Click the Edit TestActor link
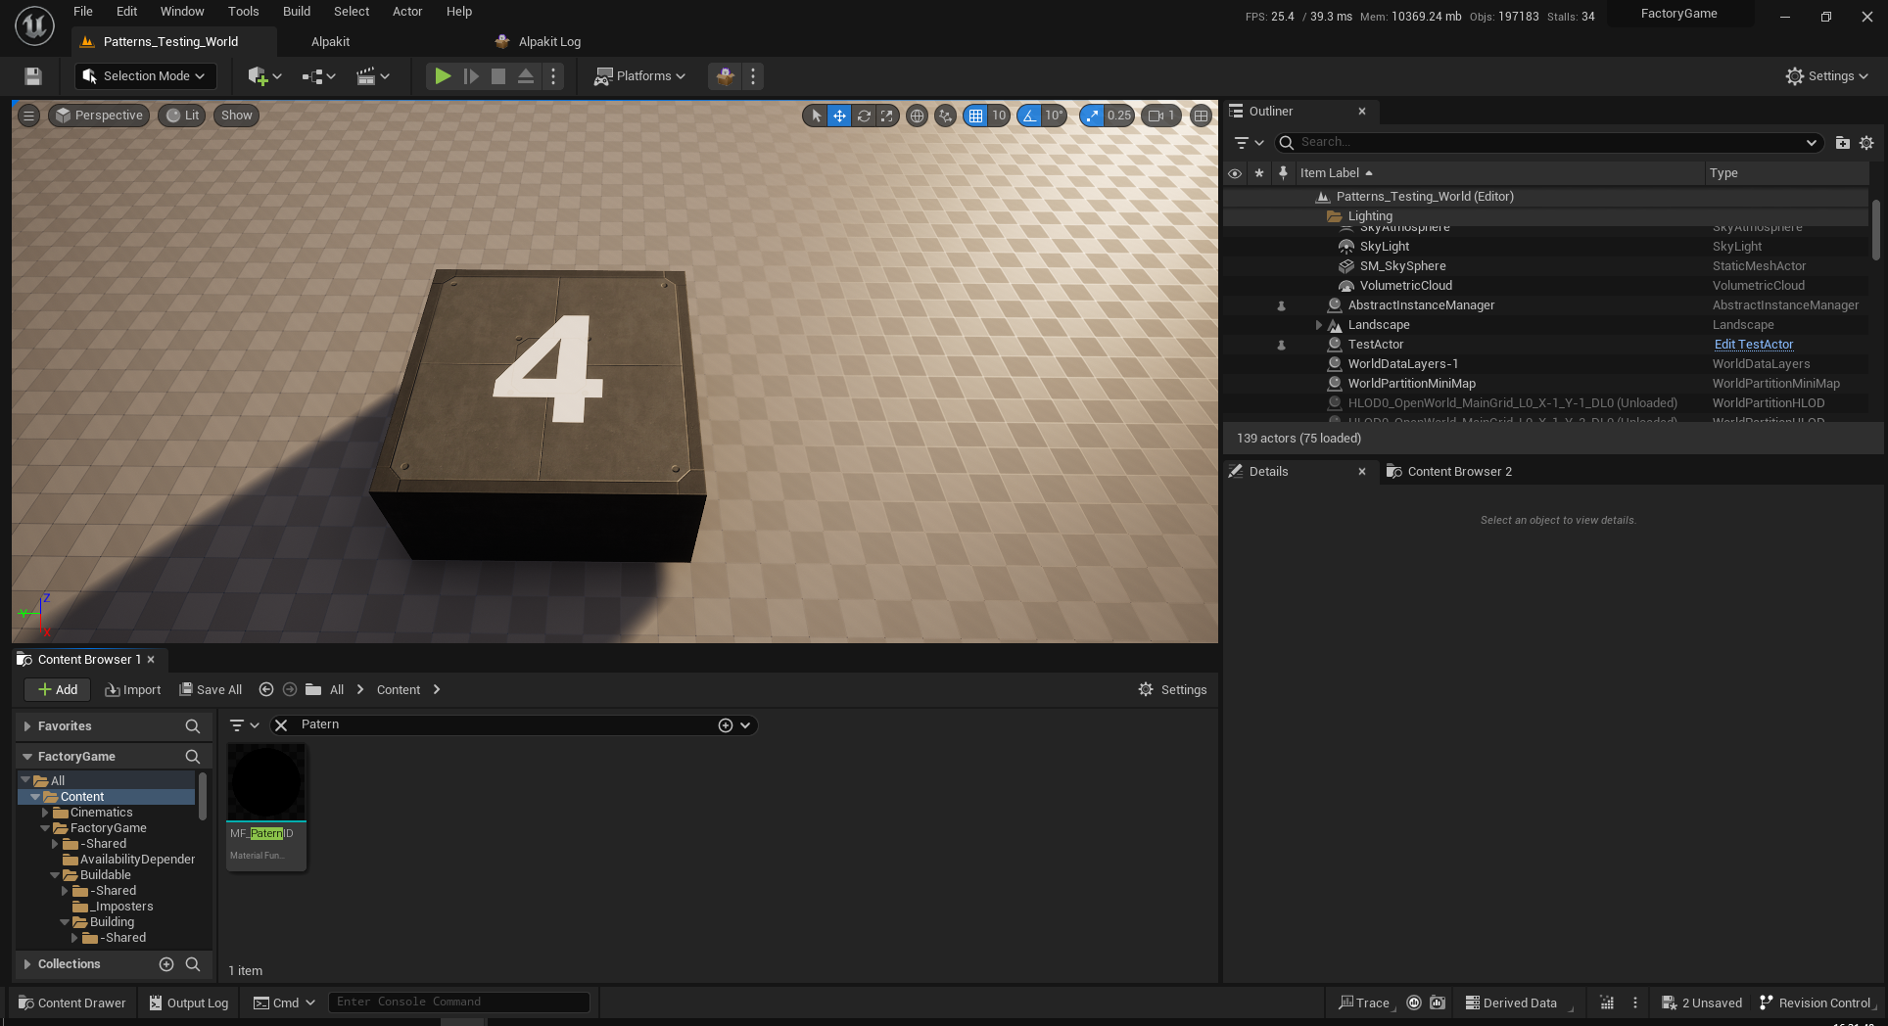 point(1754,345)
